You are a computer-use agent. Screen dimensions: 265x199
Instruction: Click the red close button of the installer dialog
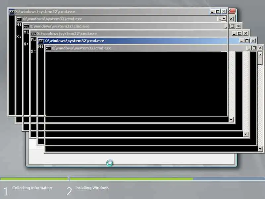click(x=232, y=11)
